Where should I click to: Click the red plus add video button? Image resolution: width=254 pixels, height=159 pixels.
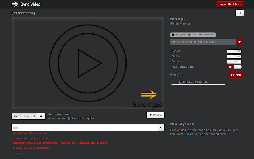tap(239, 42)
